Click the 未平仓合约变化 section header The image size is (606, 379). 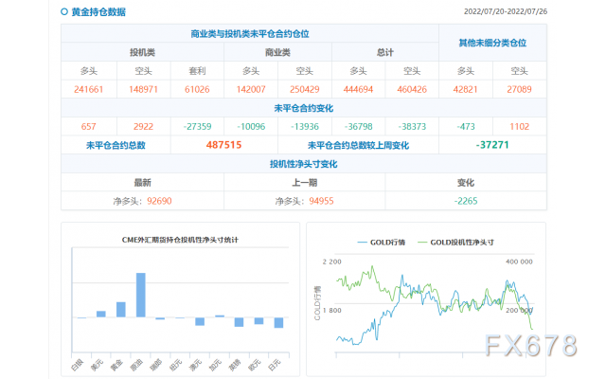304,108
